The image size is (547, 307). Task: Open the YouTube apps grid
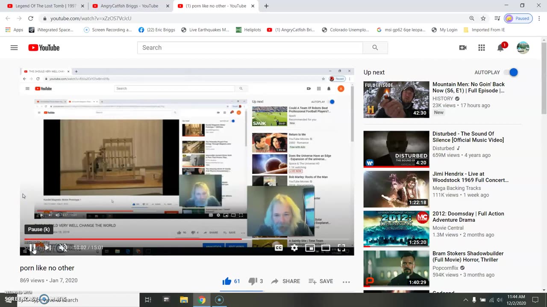[482, 48]
